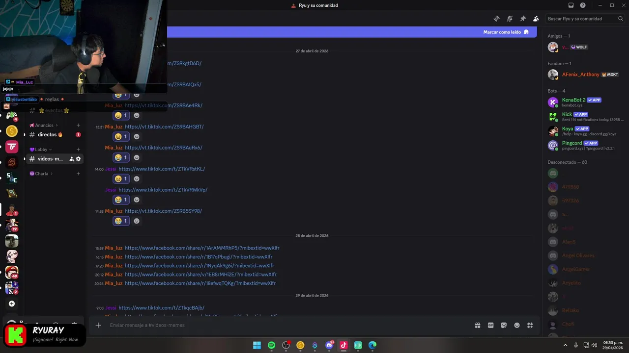Viewport: 629px width, 353px height.
Task: Show hidden system tray icons chevron
Action: (x=565, y=345)
